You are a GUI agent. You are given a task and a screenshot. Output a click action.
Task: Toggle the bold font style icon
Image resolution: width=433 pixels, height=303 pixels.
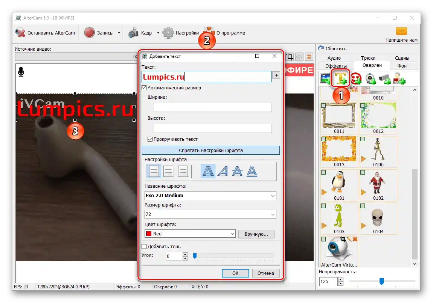(x=208, y=171)
